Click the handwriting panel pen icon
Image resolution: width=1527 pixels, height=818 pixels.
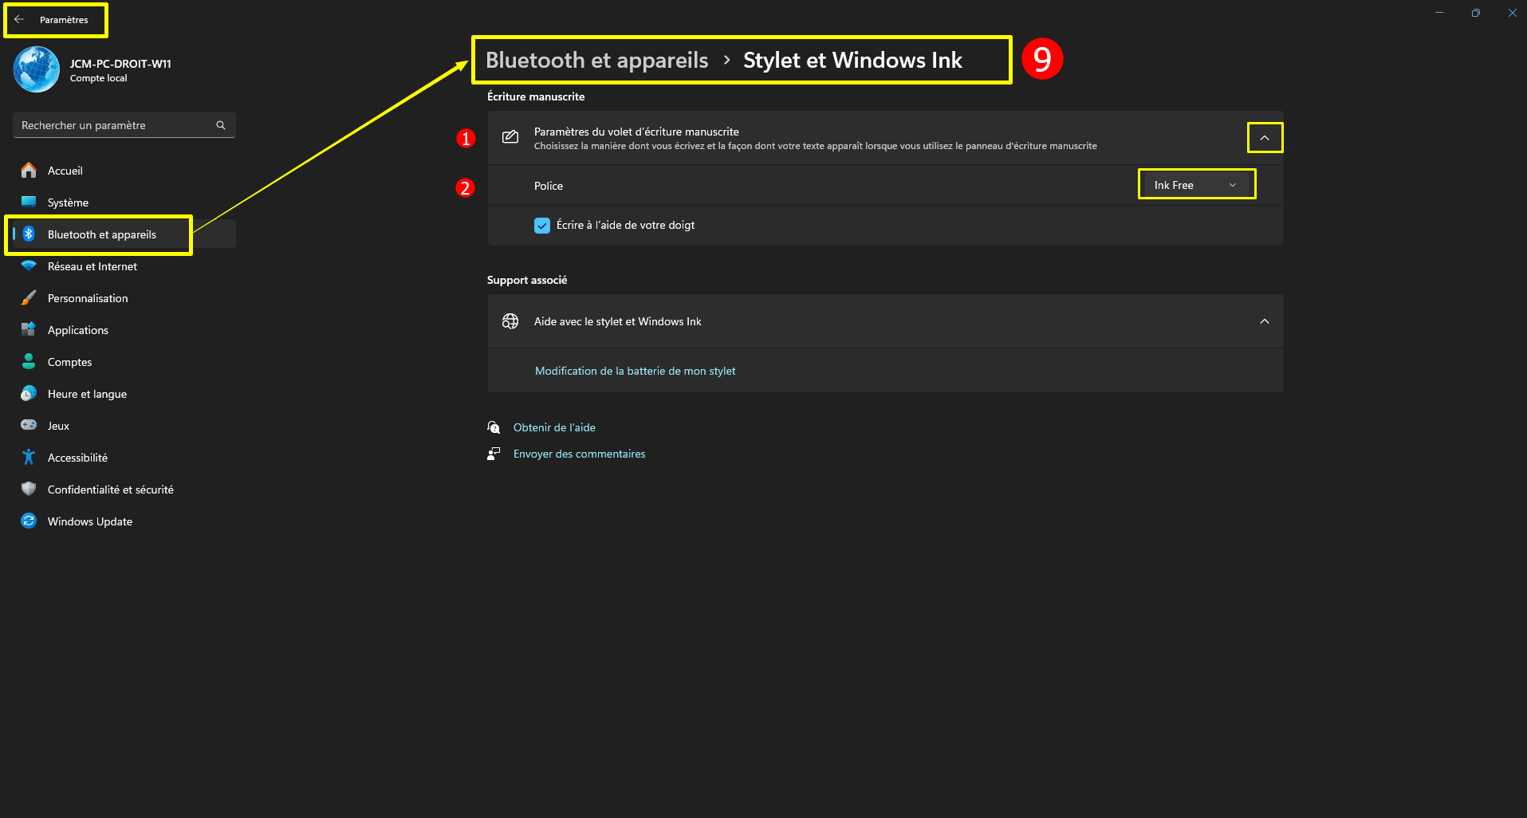point(510,138)
